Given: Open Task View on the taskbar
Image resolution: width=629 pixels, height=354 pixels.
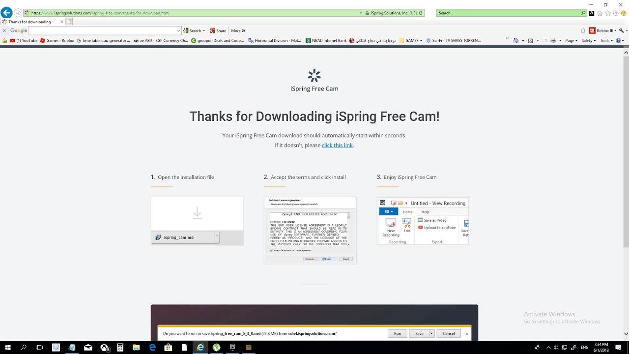Looking at the screenshot, I should click(39, 348).
